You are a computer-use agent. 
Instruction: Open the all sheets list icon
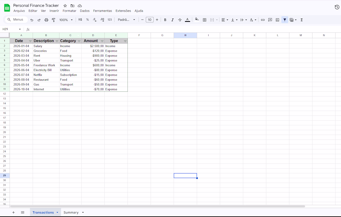click(x=23, y=212)
